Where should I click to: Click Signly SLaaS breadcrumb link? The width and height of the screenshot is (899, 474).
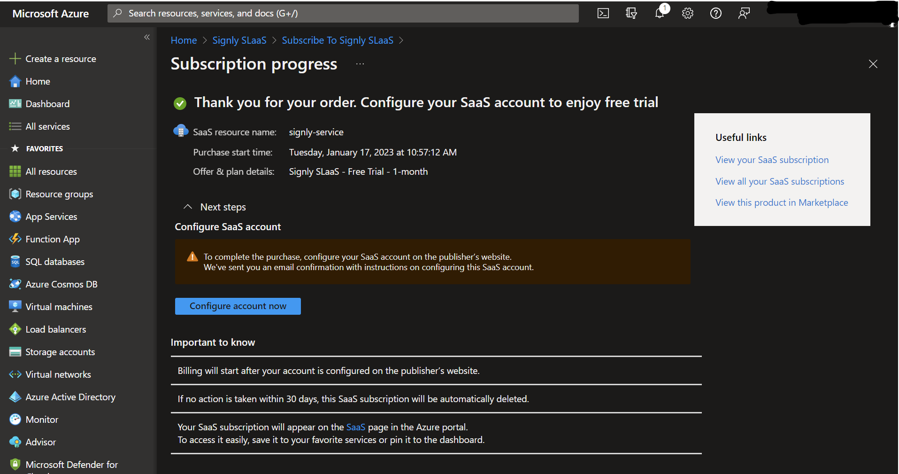(239, 40)
